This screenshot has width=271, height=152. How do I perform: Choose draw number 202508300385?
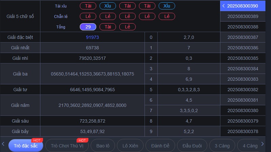[x=243, y=58]
